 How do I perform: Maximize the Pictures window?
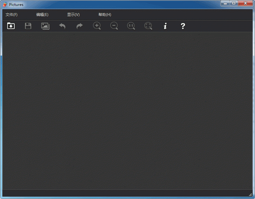(x=234, y=3)
